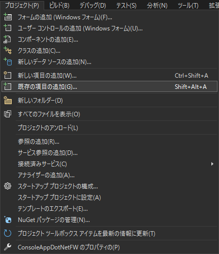Click the Add Class icon

[x=8, y=50]
